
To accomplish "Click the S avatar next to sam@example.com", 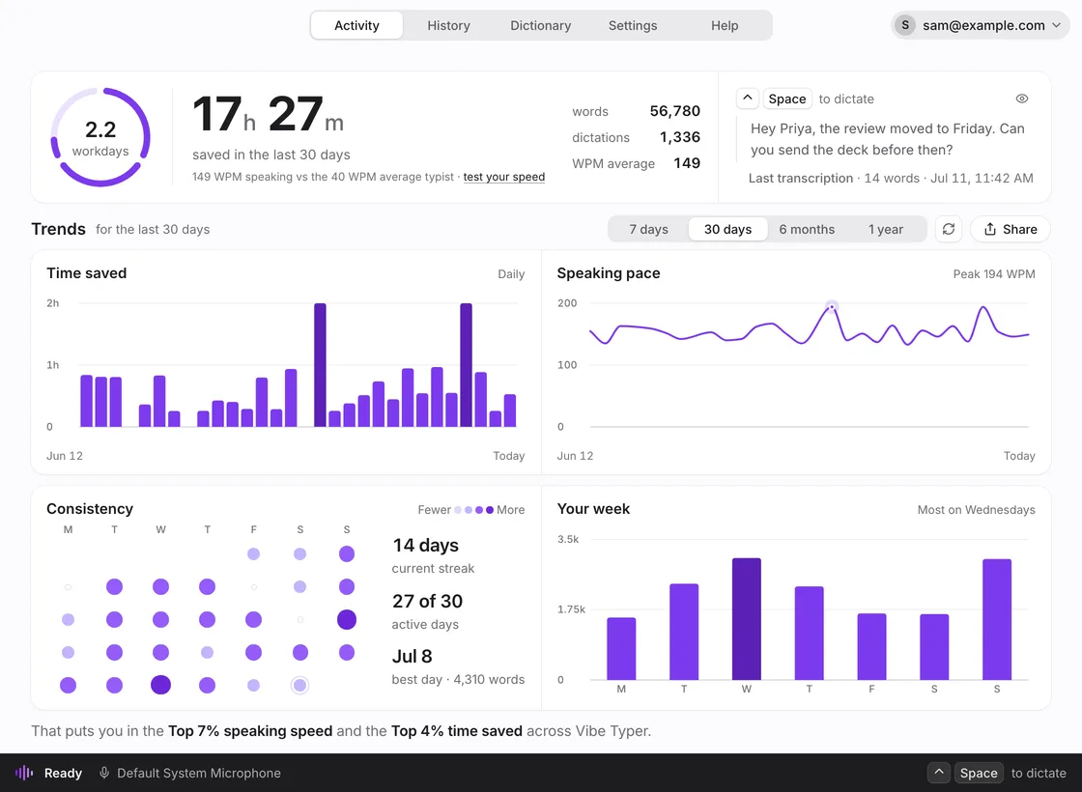I will (904, 25).
